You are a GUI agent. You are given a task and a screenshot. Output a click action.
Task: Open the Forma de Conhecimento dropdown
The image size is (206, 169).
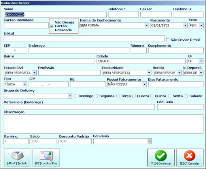pos(146,25)
